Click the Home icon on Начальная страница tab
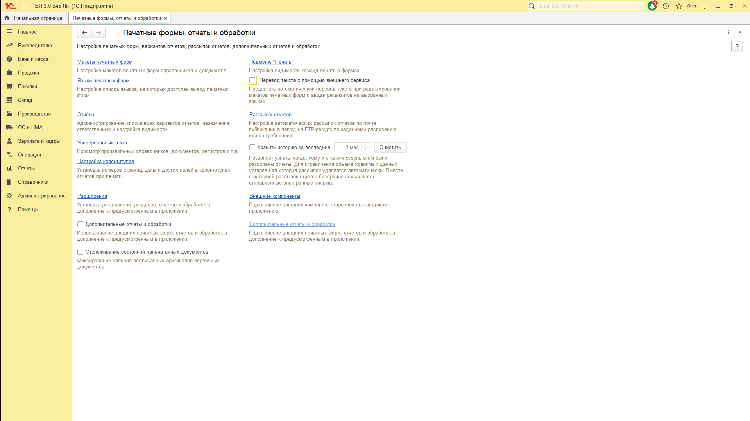Screen dimensions: 750x421 pos(7,18)
